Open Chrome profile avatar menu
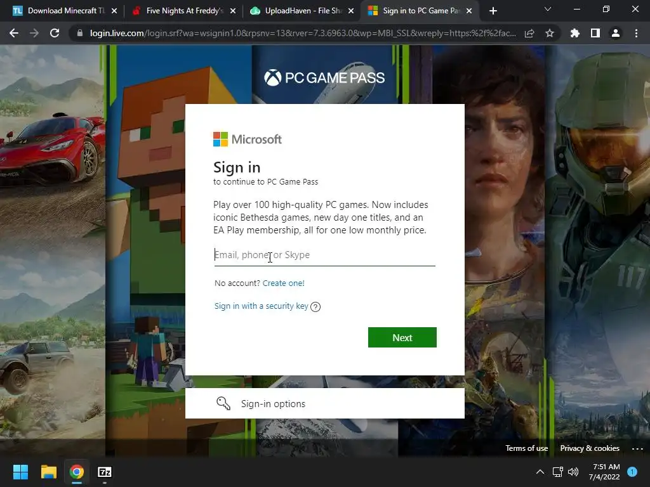Image resolution: width=650 pixels, height=487 pixels. click(x=616, y=33)
